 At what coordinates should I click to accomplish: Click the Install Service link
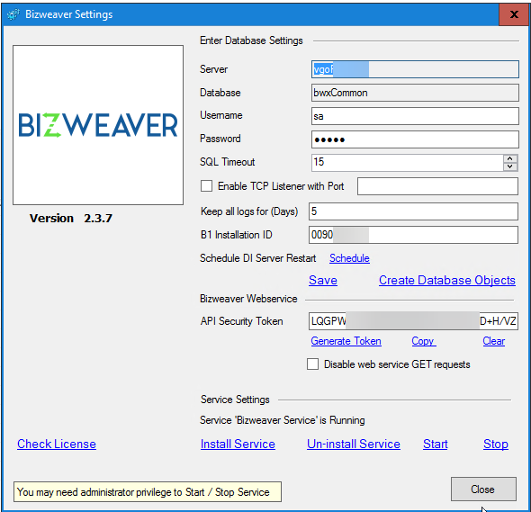point(238,444)
